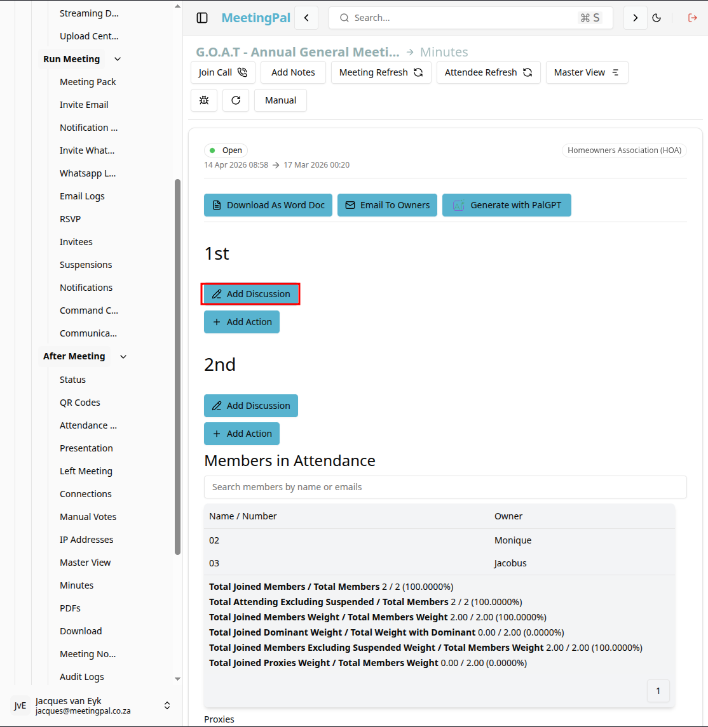This screenshot has height=727, width=708.
Task: Click Attendee Refresh button
Action: point(489,72)
